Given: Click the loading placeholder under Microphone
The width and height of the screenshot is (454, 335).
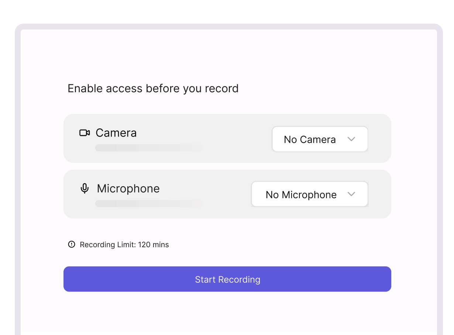Looking at the screenshot, I should point(148,203).
